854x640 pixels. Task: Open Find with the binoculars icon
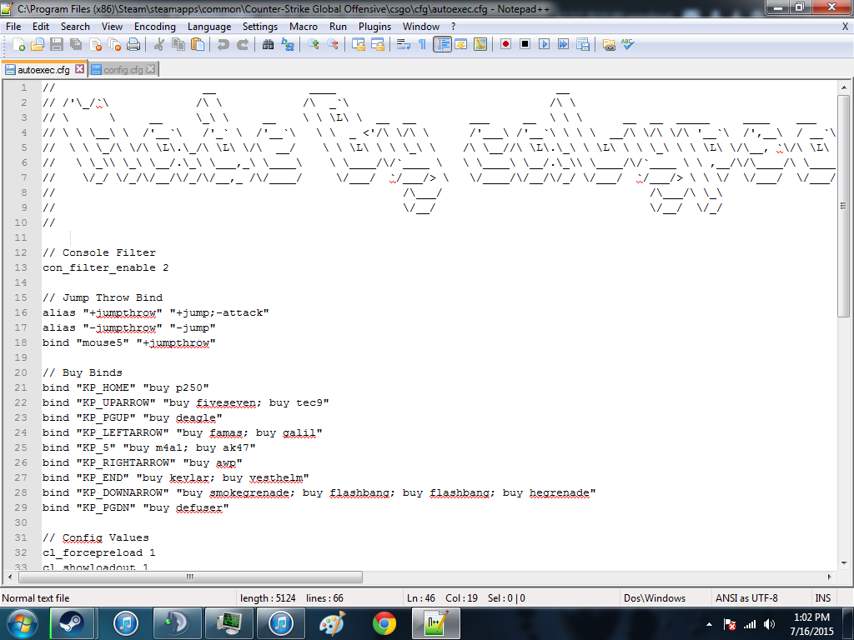pos(268,45)
